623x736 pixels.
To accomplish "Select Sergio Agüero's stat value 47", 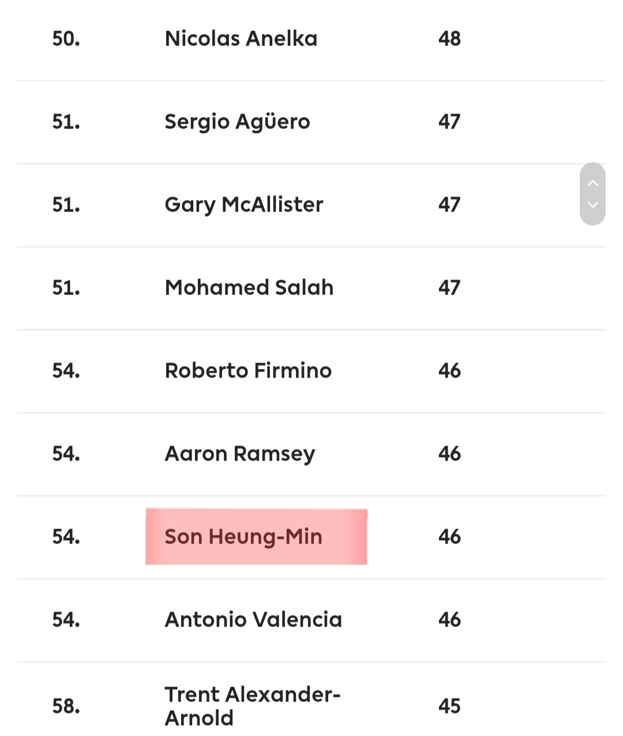I will [x=449, y=122].
